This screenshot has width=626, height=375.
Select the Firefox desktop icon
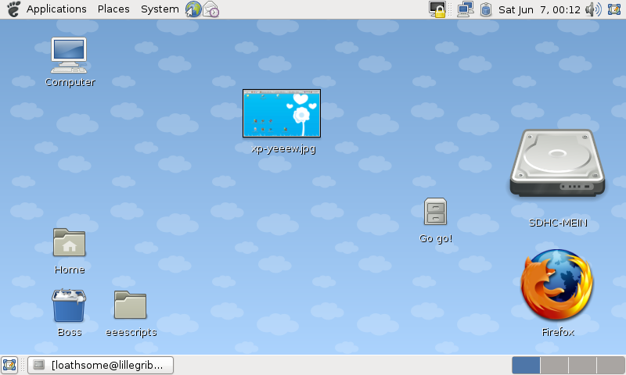coord(557,285)
